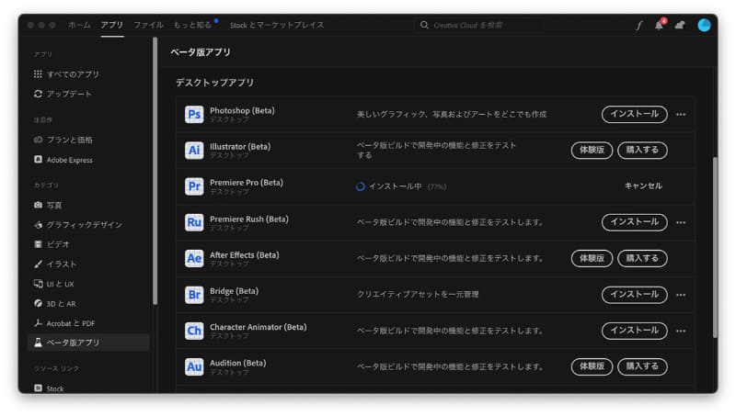
Task: Select アップデート in the sidebar
Action: [x=63, y=94]
